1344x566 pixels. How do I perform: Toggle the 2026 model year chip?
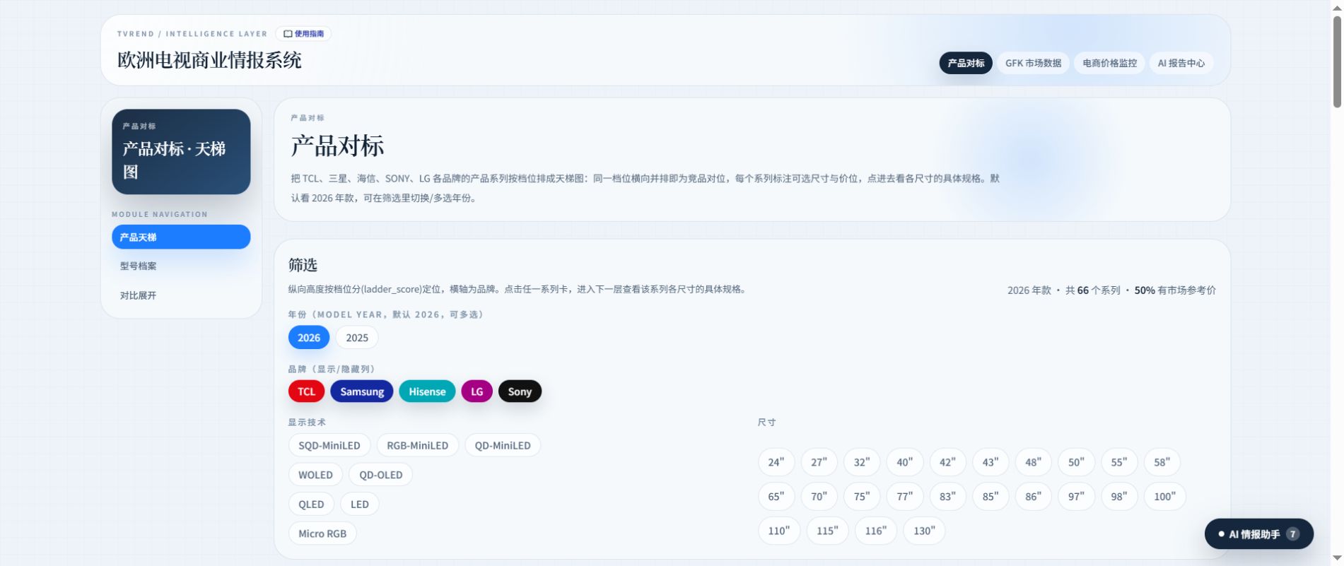pos(309,338)
